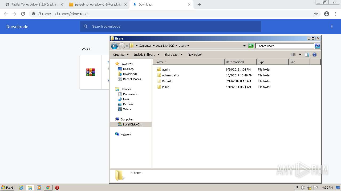Image resolution: width=341 pixels, height=191 pixels.
Task: Open Documents library in navigation pane
Action: tap(130, 94)
